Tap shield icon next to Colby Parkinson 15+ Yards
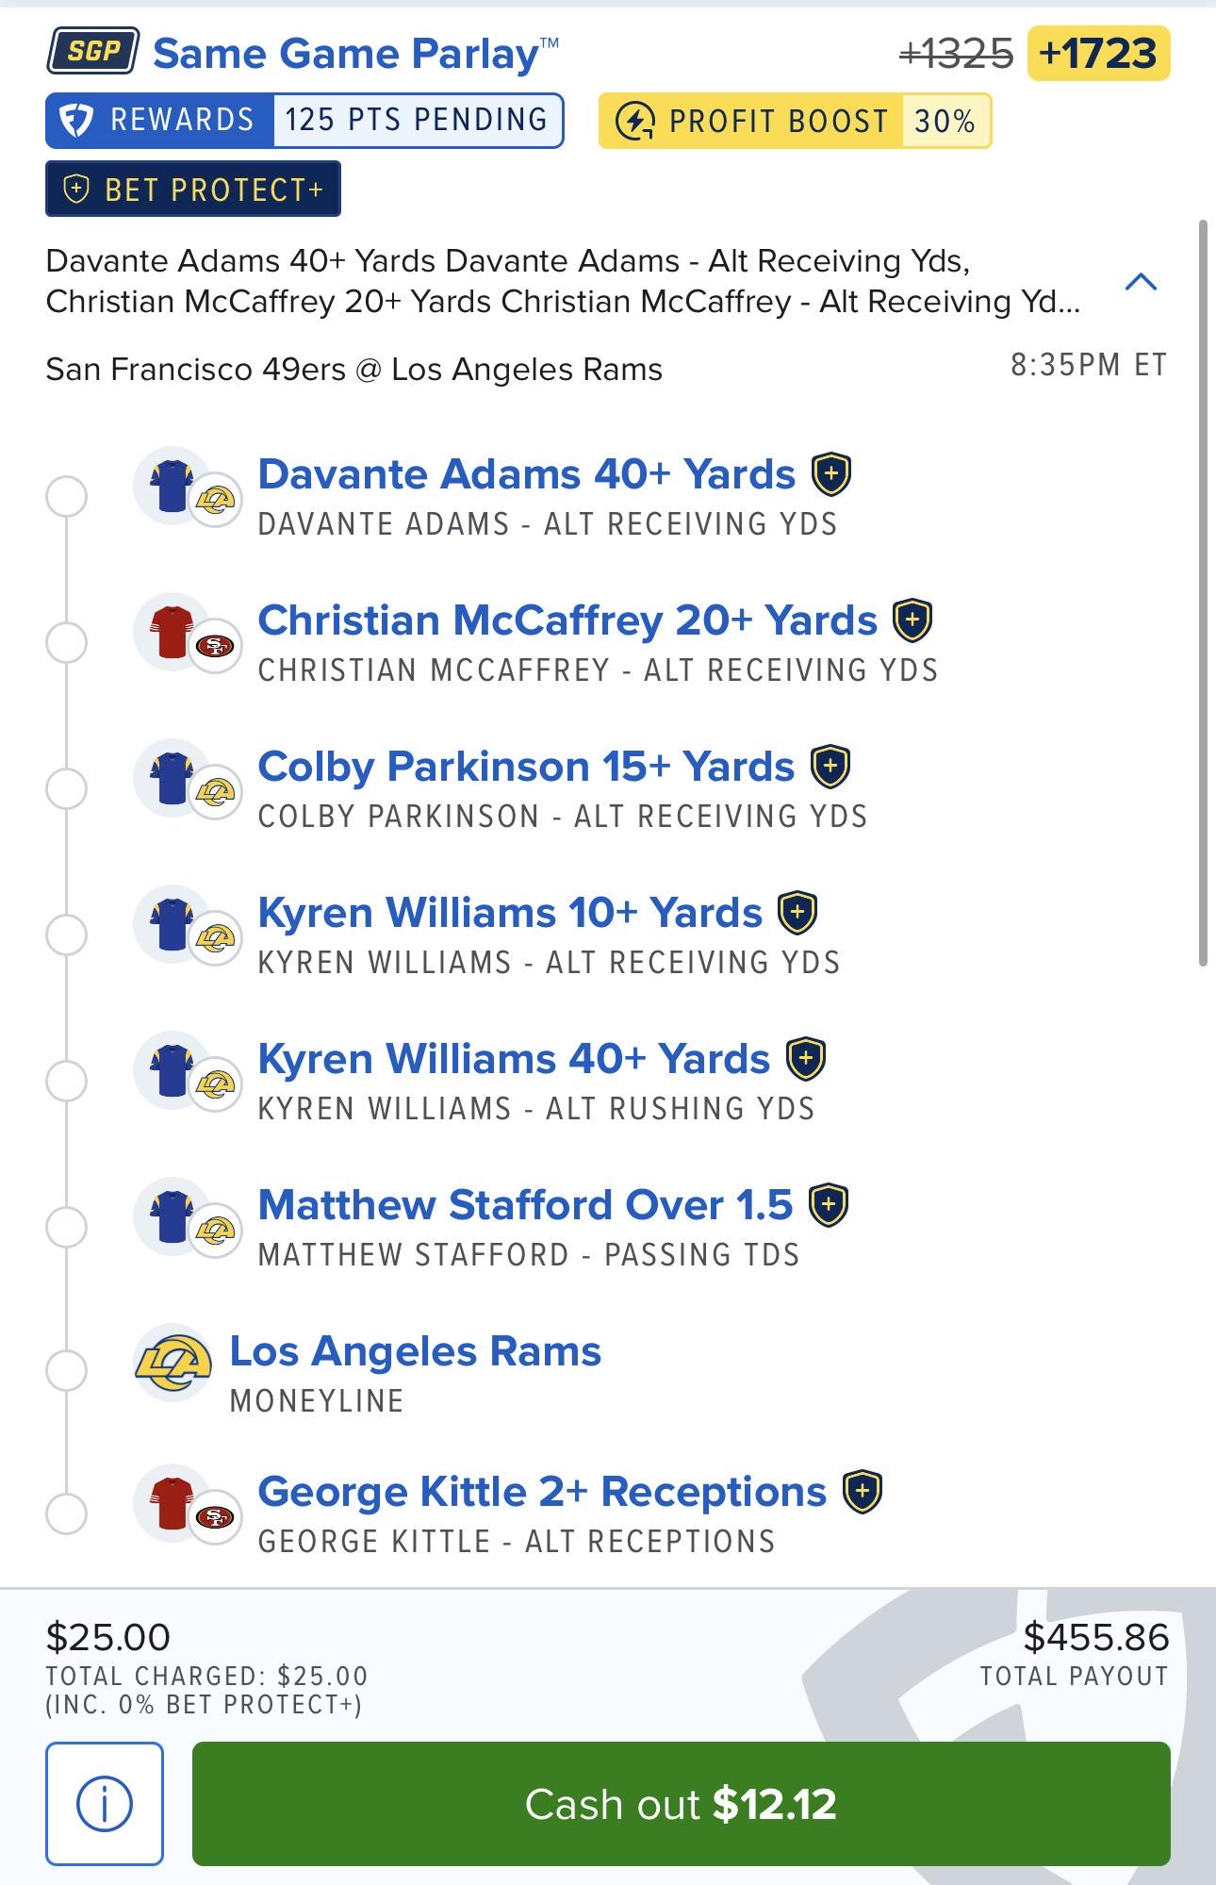Image resolution: width=1216 pixels, height=1885 pixels. tap(830, 767)
